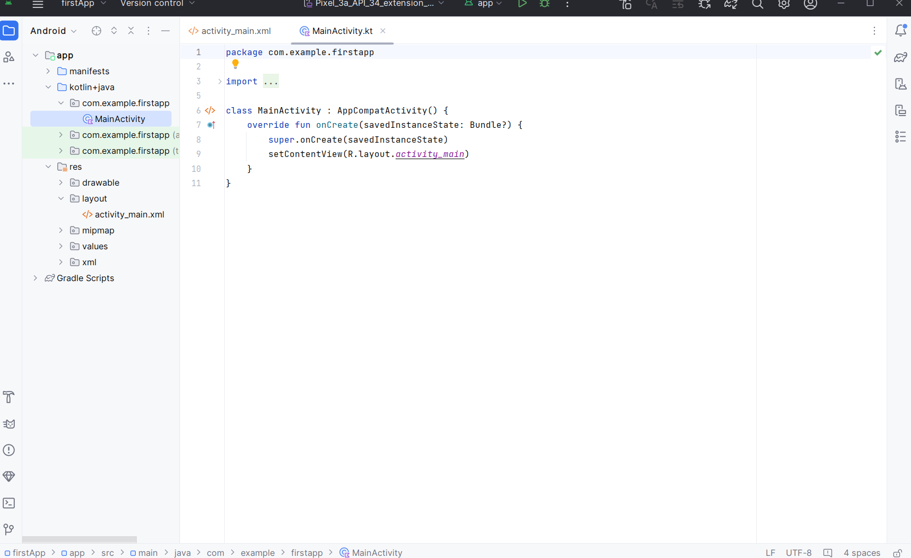Open the Android project view dropdown
The width and height of the screenshot is (911, 558).
point(54,31)
